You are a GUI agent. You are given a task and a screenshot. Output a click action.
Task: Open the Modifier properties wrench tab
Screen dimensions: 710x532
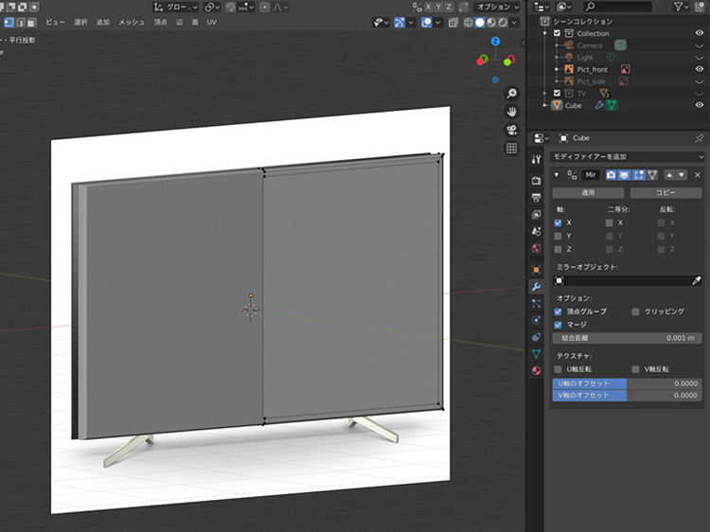[x=536, y=285]
